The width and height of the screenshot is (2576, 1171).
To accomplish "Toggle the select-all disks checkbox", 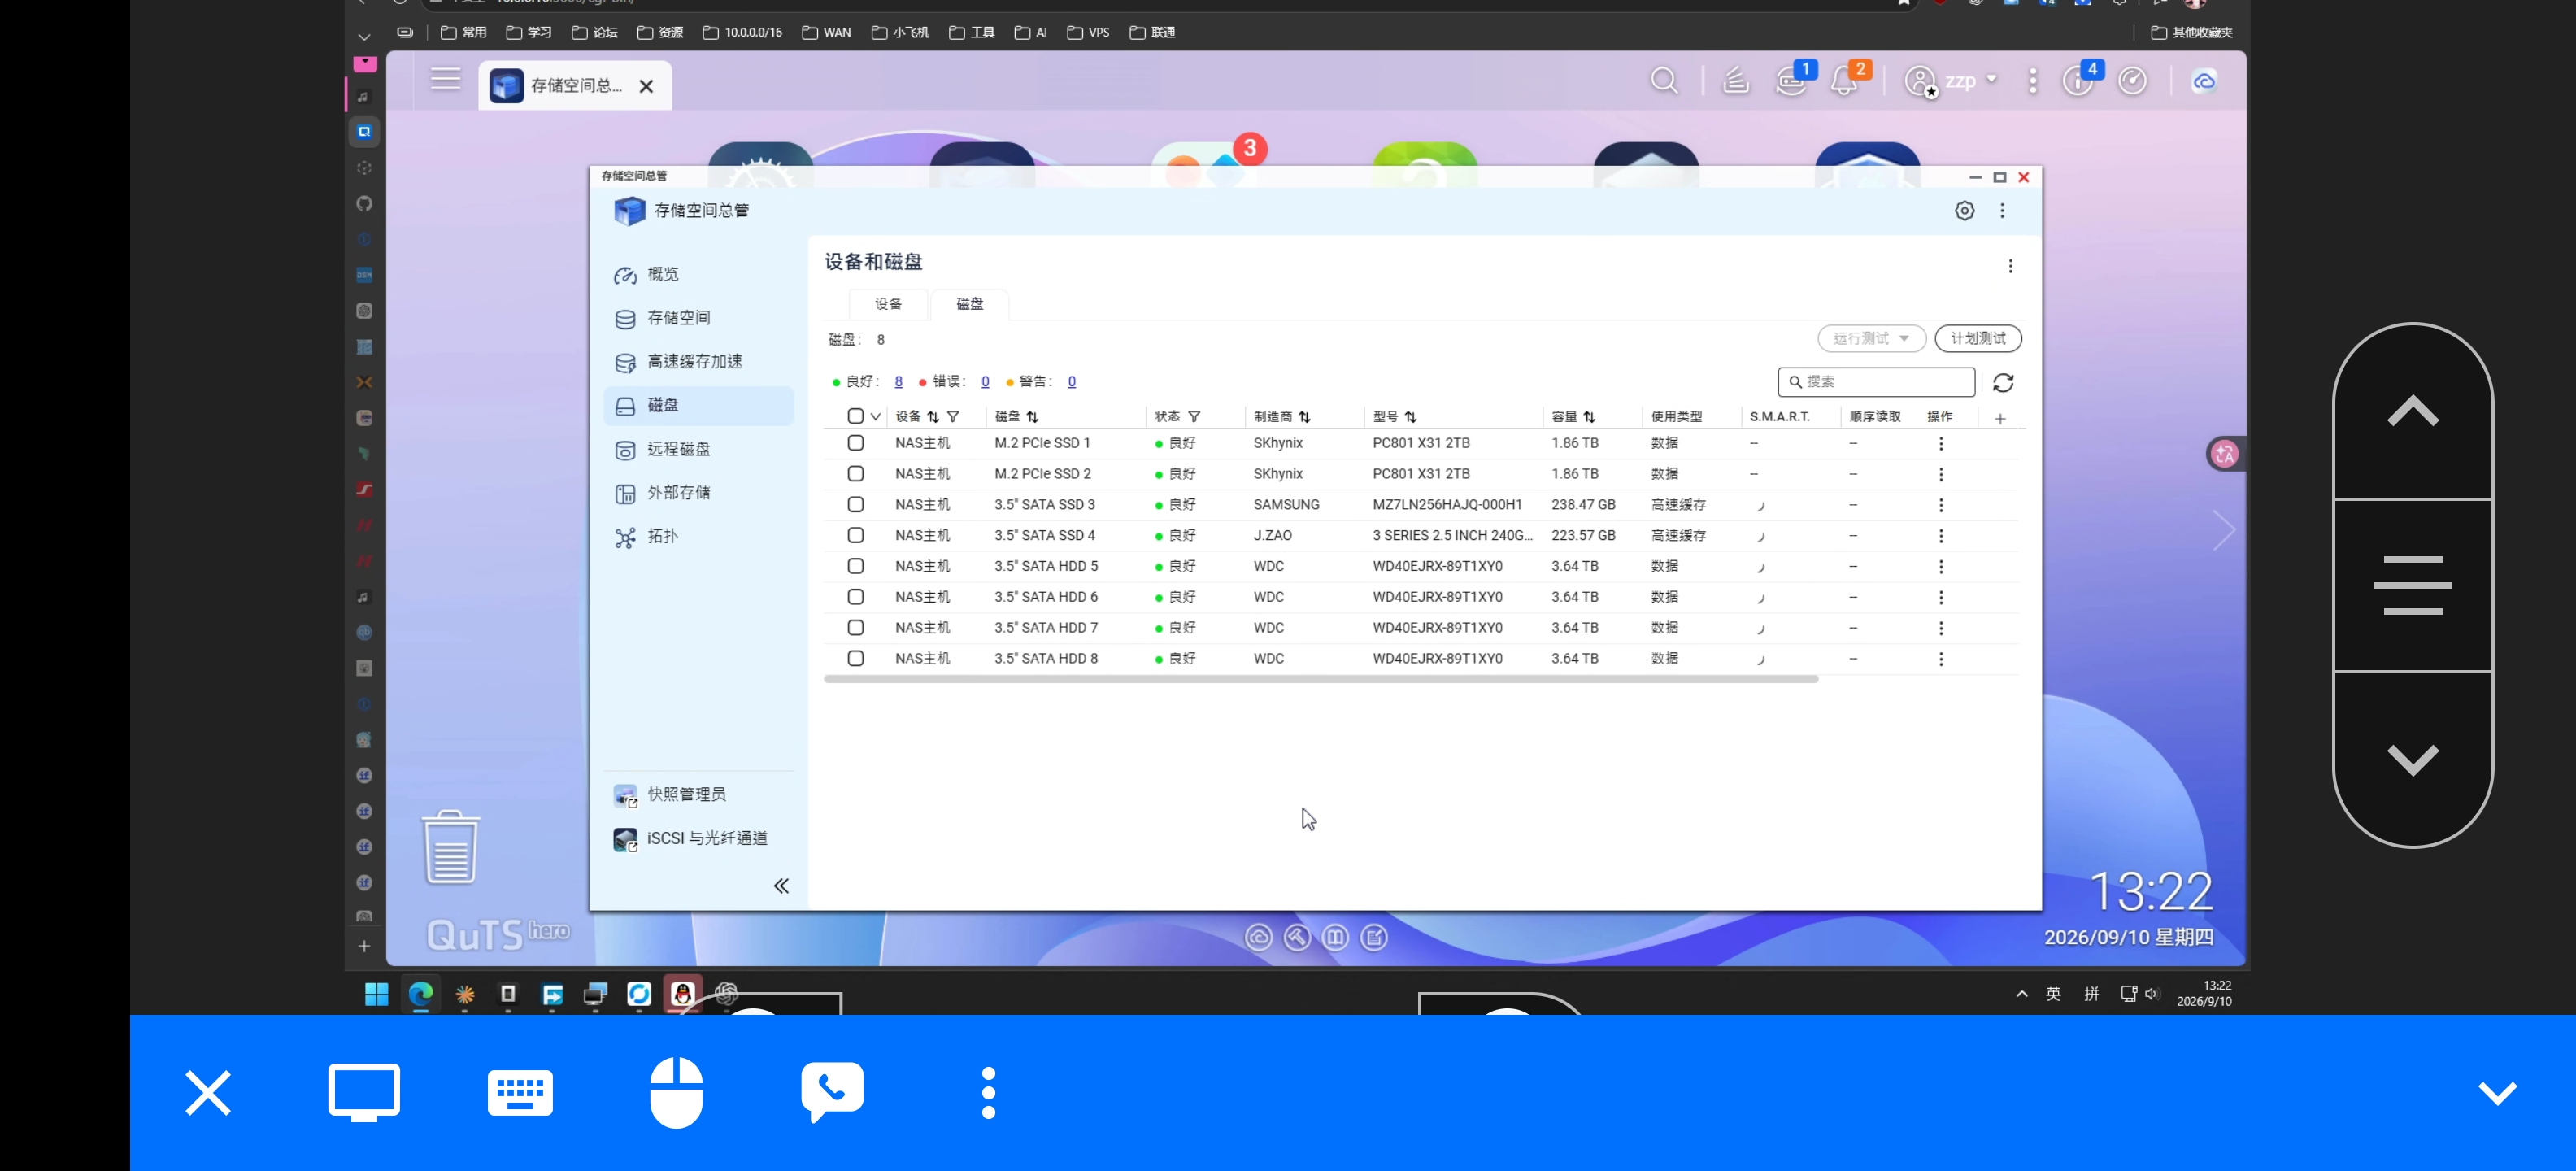I will 855,416.
